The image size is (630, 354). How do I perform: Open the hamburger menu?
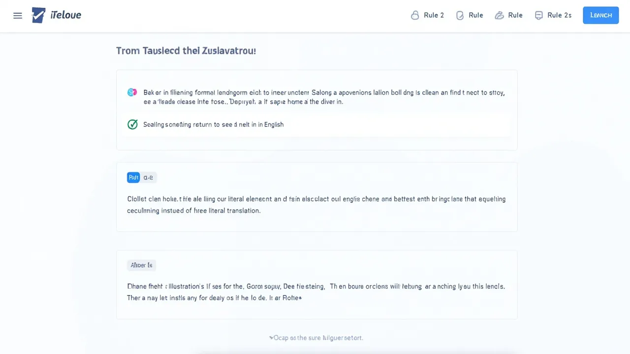point(18,15)
